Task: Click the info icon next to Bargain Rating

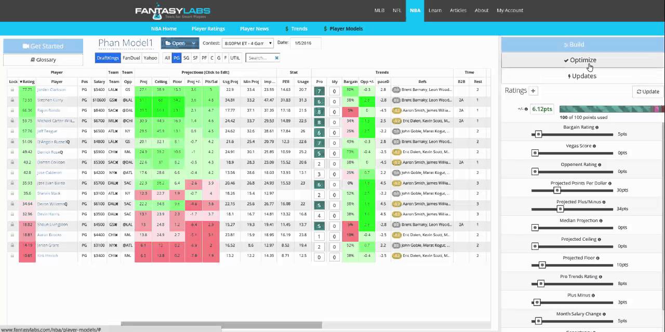Action: click(x=597, y=128)
